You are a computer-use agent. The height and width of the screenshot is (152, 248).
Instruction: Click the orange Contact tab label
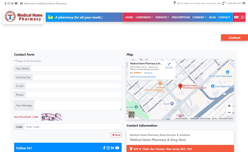(x=234, y=38)
